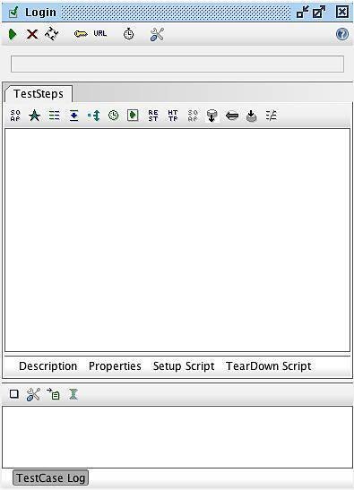Open log options wrench icon

pos(33,394)
